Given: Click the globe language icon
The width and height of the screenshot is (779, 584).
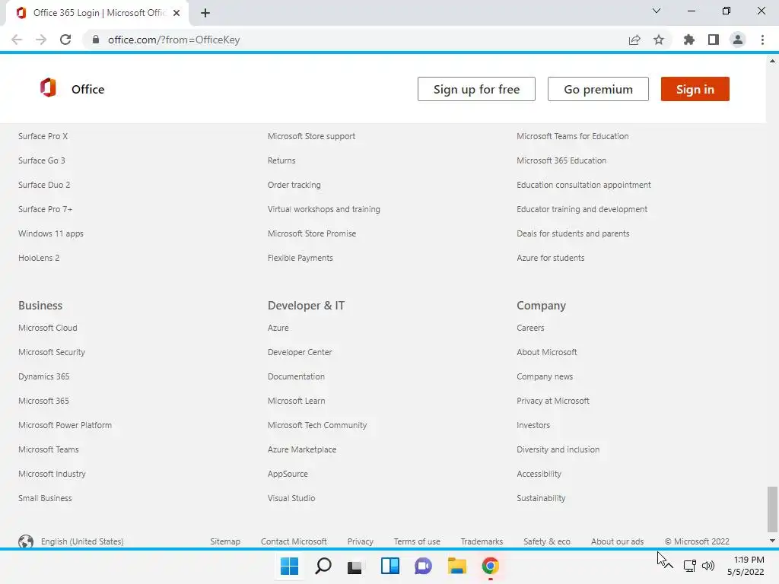Looking at the screenshot, I should pyautogui.click(x=26, y=541).
